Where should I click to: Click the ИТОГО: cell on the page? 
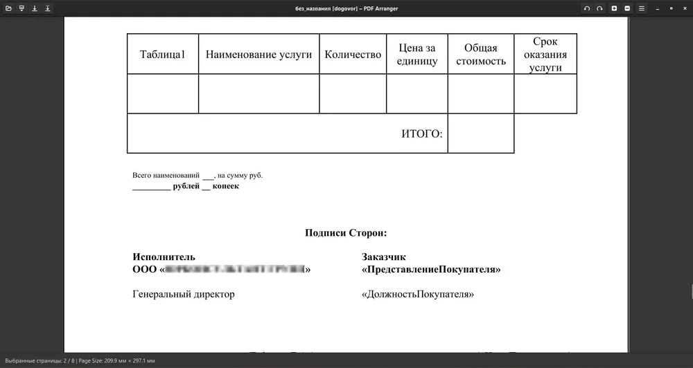point(421,134)
